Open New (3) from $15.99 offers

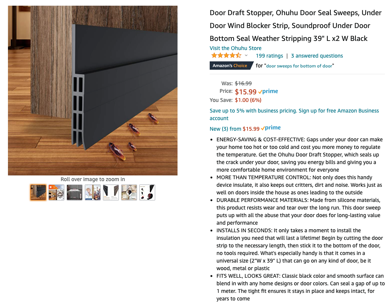point(235,129)
